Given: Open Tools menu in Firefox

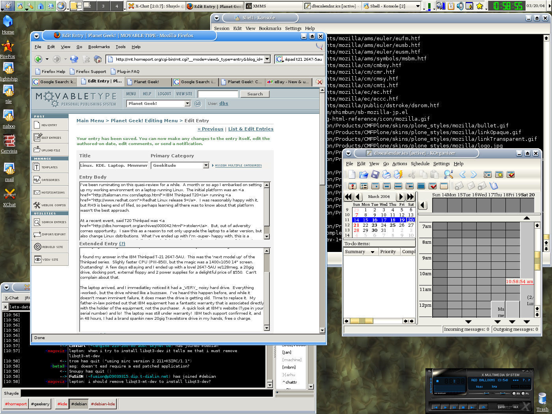Looking at the screenshot, I should (x=120, y=47).
